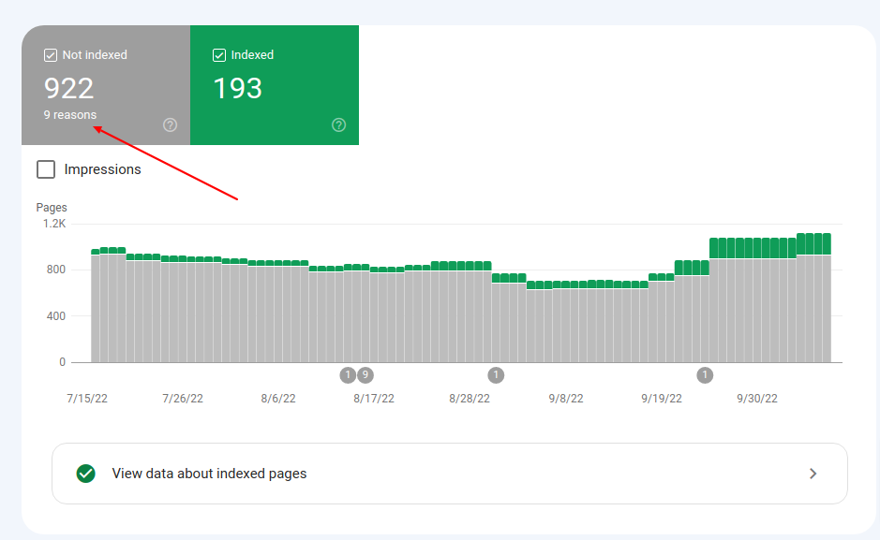This screenshot has width=880, height=540.
Task: Open the Indexed help tooltip icon
Action: pos(338,124)
